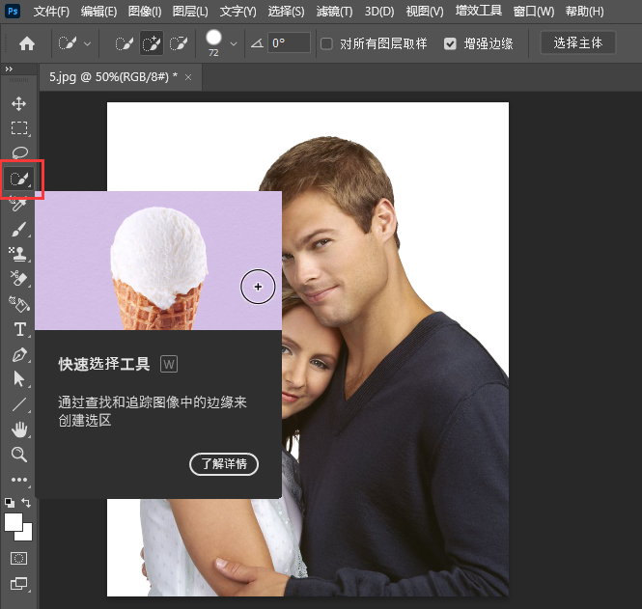
Task: Open the Edit Toolbar three-dots menu
Action: tap(19, 480)
